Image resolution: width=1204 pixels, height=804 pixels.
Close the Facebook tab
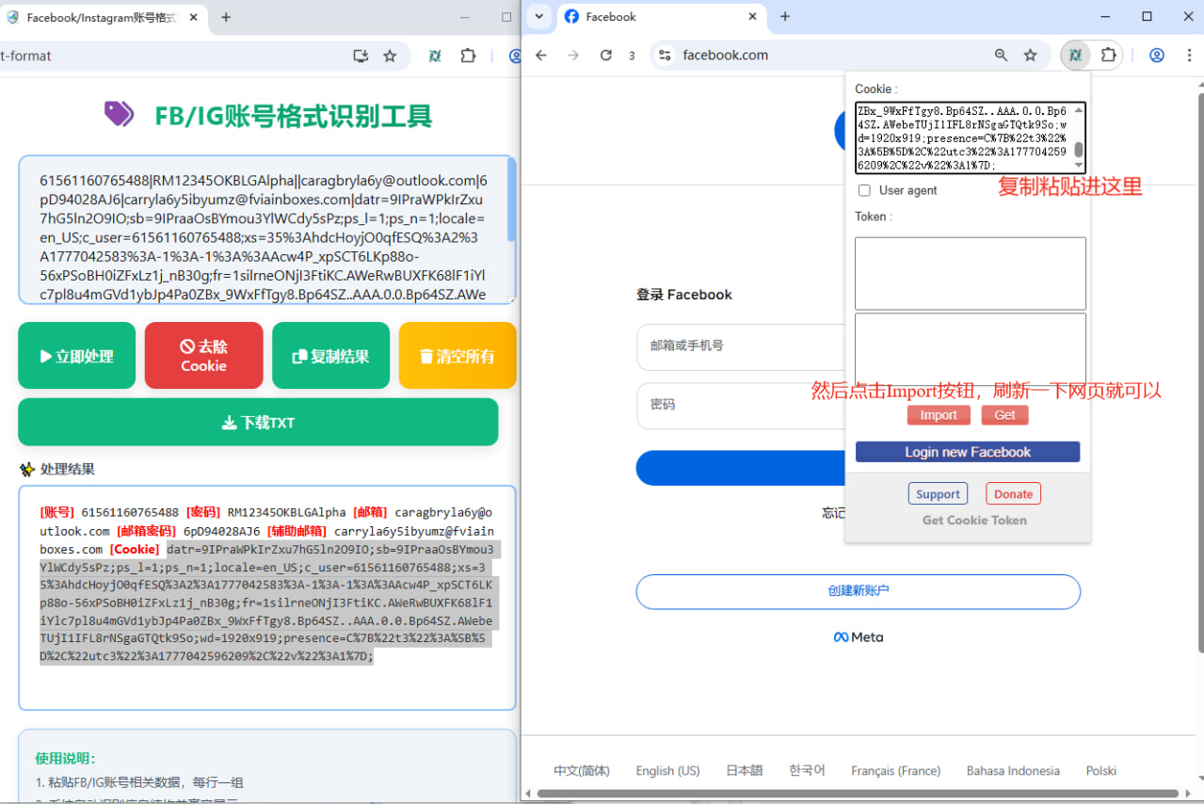[753, 17]
